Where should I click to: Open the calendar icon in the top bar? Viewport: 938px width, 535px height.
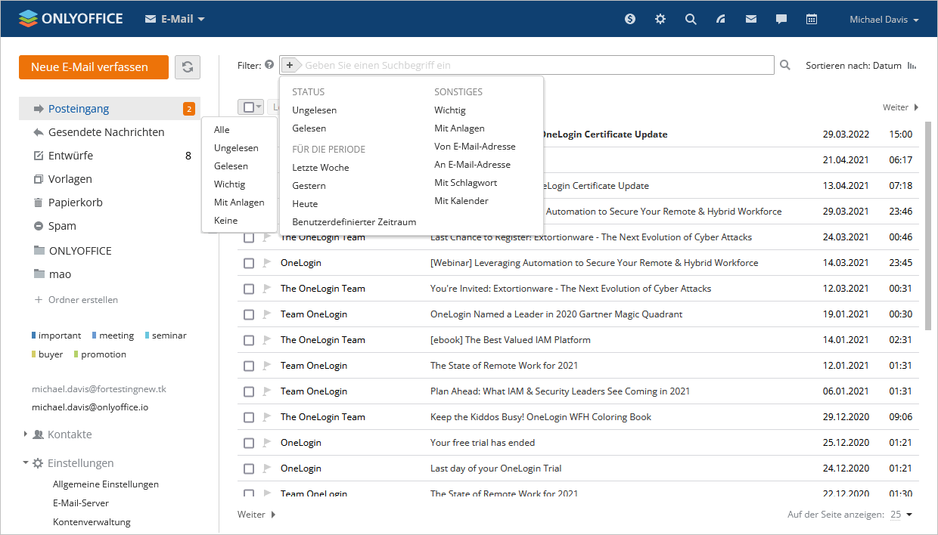tap(812, 20)
